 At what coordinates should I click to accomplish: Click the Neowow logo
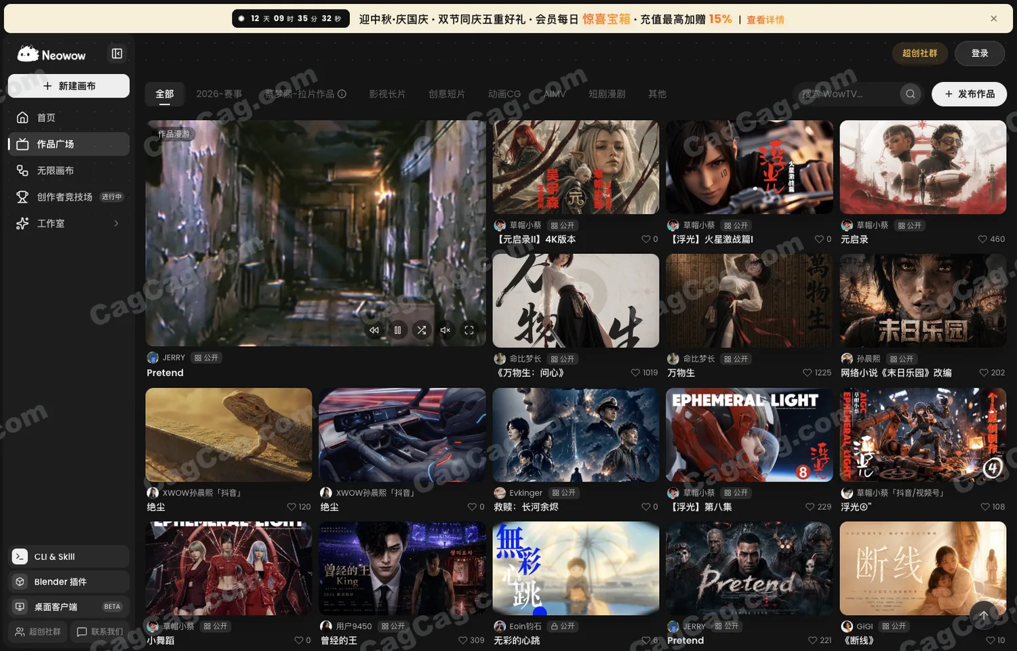pyautogui.click(x=52, y=54)
